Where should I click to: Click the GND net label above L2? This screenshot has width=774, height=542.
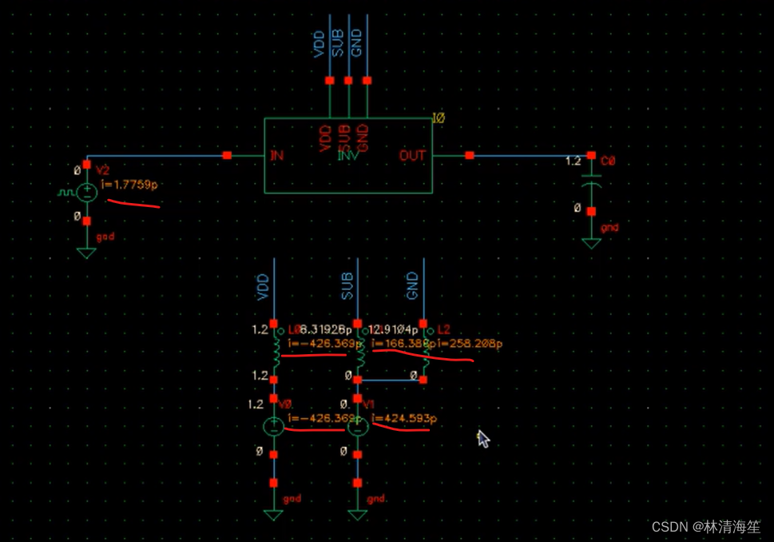[x=412, y=285]
